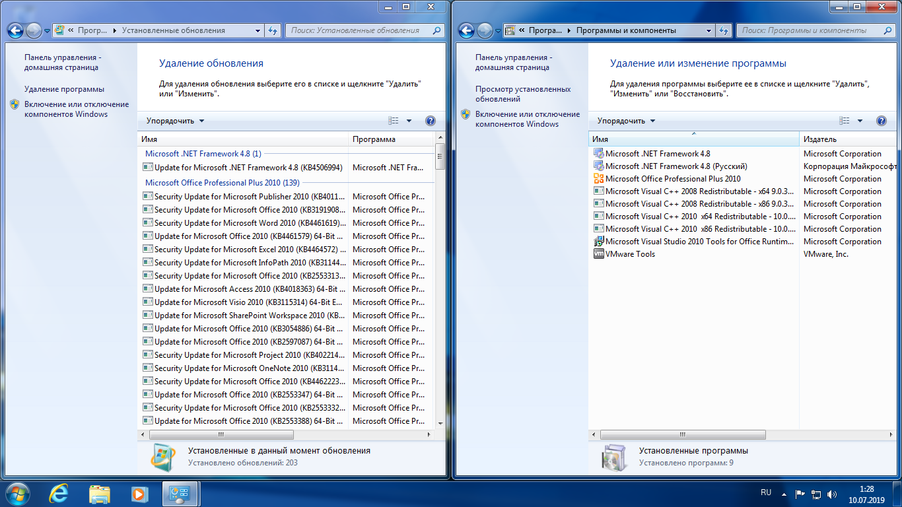The image size is (902, 507).
Task: Sort by Имя column in Installed Updates
Action: tap(243, 139)
